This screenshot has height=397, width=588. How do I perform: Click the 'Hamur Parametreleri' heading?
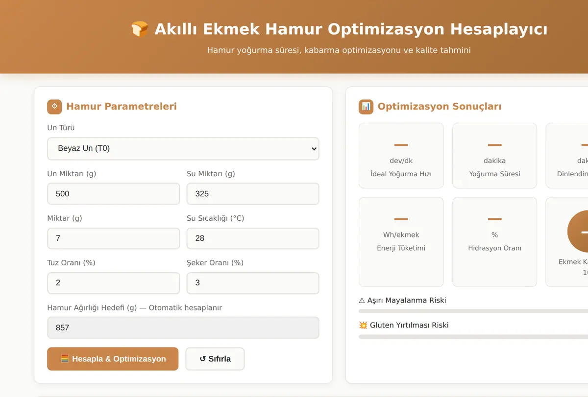pos(122,107)
